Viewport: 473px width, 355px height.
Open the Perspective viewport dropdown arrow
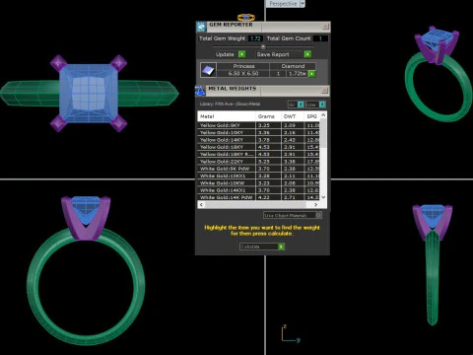303,4
